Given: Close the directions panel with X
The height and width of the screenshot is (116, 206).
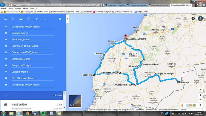Looking at the screenshot, I should click(60, 19).
